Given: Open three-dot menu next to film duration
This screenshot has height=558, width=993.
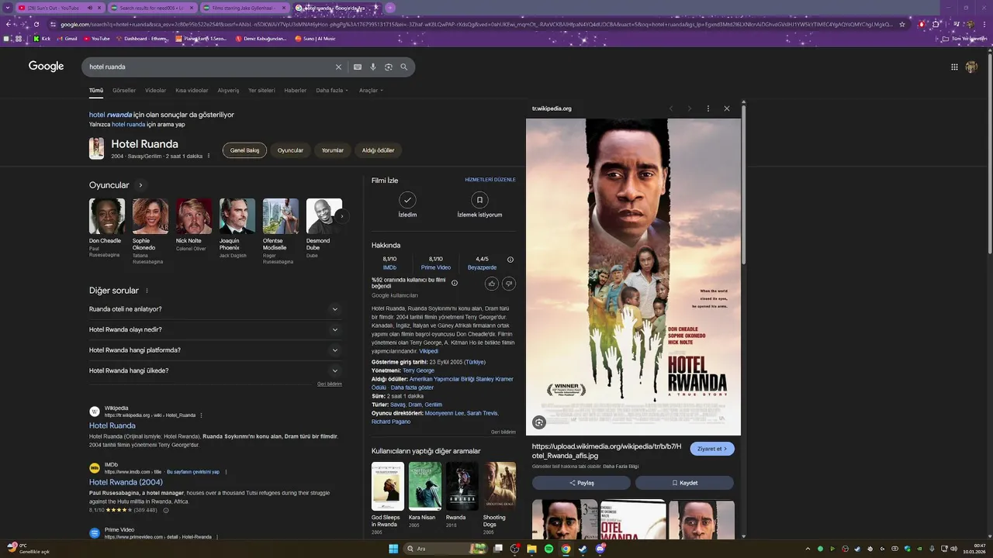Looking at the screenshot, I should (x=209, y=156).
